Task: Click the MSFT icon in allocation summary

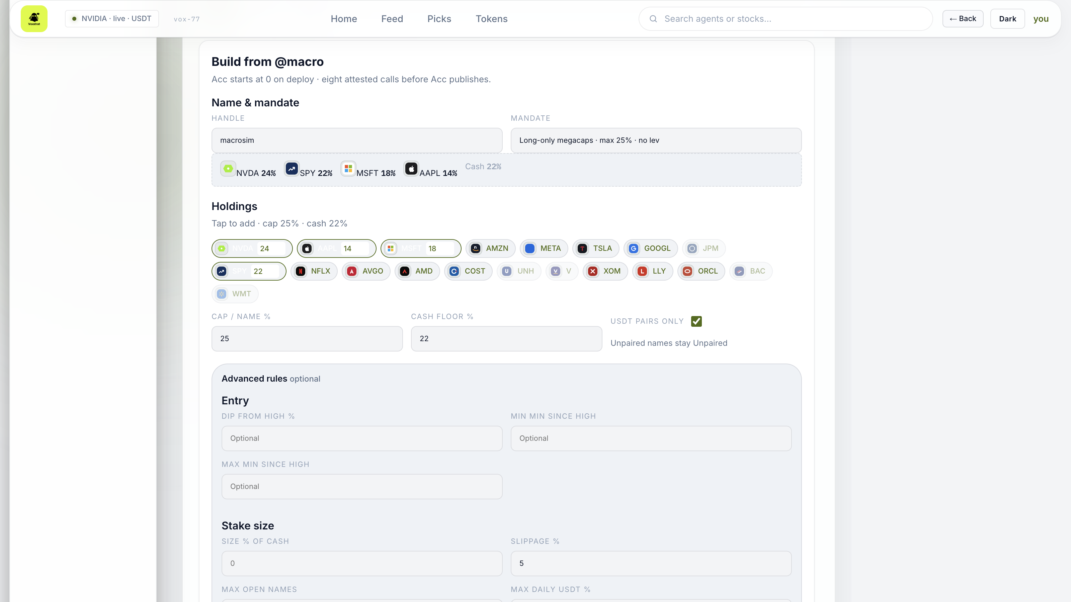Action: [x=348, y=169]
